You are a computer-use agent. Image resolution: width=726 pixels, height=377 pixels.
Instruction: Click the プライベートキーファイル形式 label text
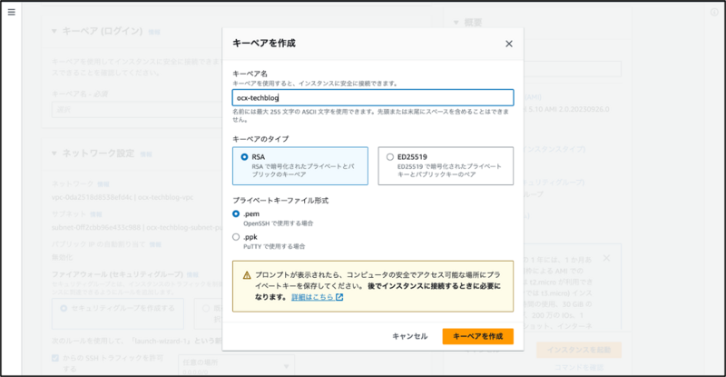coord(280,201)
